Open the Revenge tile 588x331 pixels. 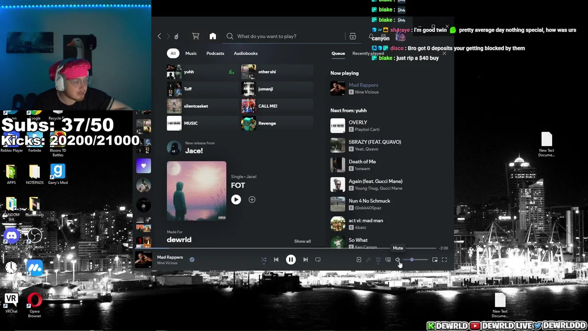pos(277,123)
